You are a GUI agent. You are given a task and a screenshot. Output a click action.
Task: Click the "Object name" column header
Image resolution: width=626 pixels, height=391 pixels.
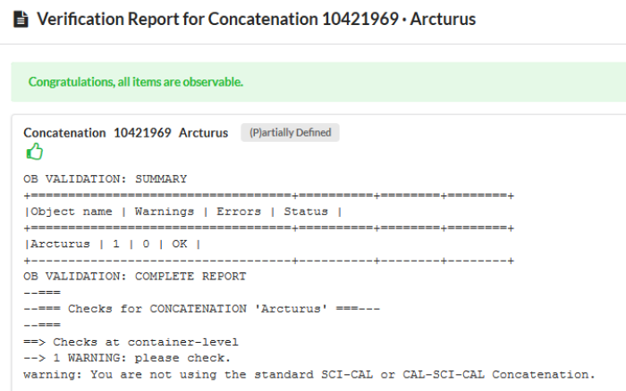(x=72, y=212)
